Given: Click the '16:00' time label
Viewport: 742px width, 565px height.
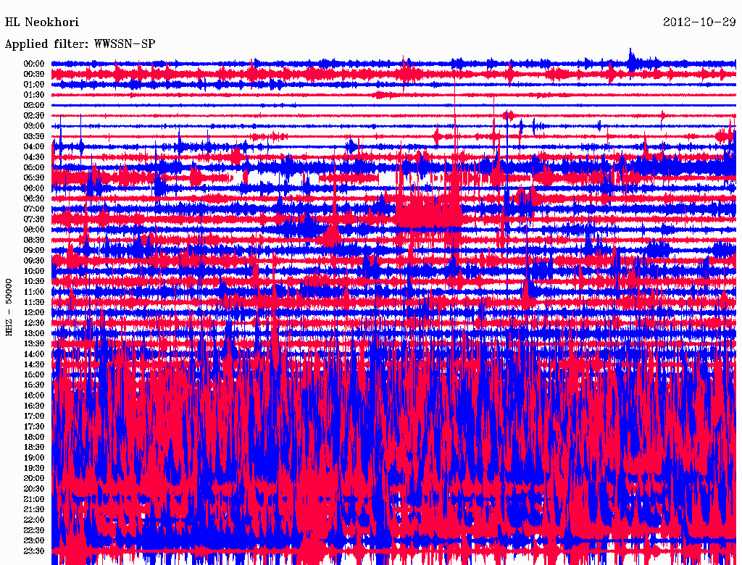Looking at the screenshot, I should 34,395.
